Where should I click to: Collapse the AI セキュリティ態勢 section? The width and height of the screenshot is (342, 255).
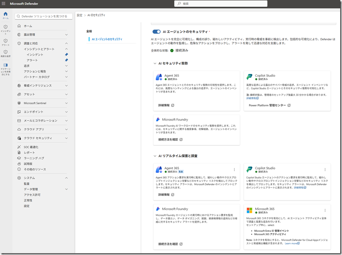(155, 64)
